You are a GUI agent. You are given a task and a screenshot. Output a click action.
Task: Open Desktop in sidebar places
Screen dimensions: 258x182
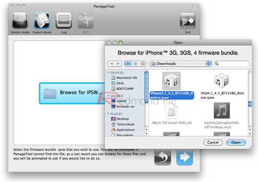click(120, 119)
